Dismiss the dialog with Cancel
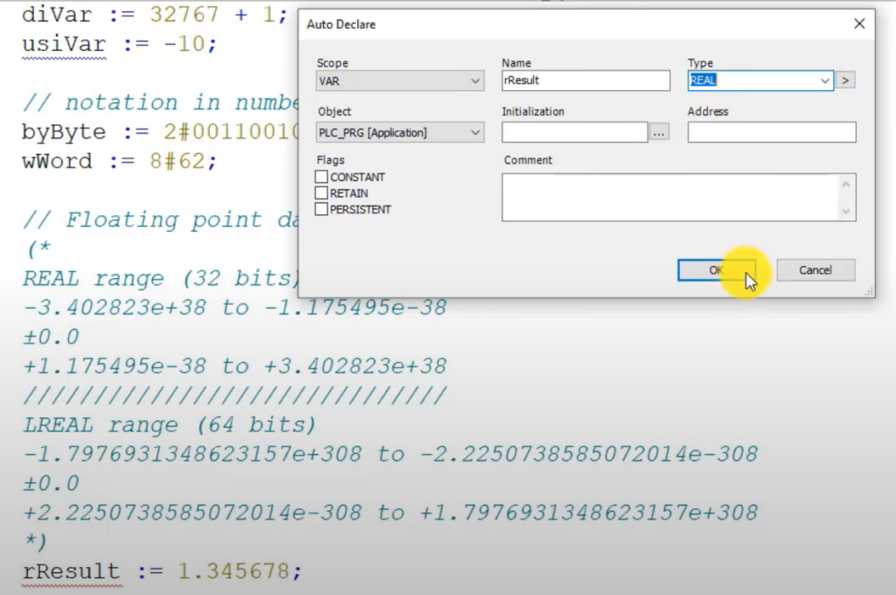896x595 pixels. tap(815, 269)
